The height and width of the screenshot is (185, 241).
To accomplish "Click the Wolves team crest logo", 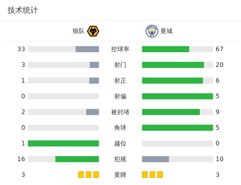I will pos(93,31).
